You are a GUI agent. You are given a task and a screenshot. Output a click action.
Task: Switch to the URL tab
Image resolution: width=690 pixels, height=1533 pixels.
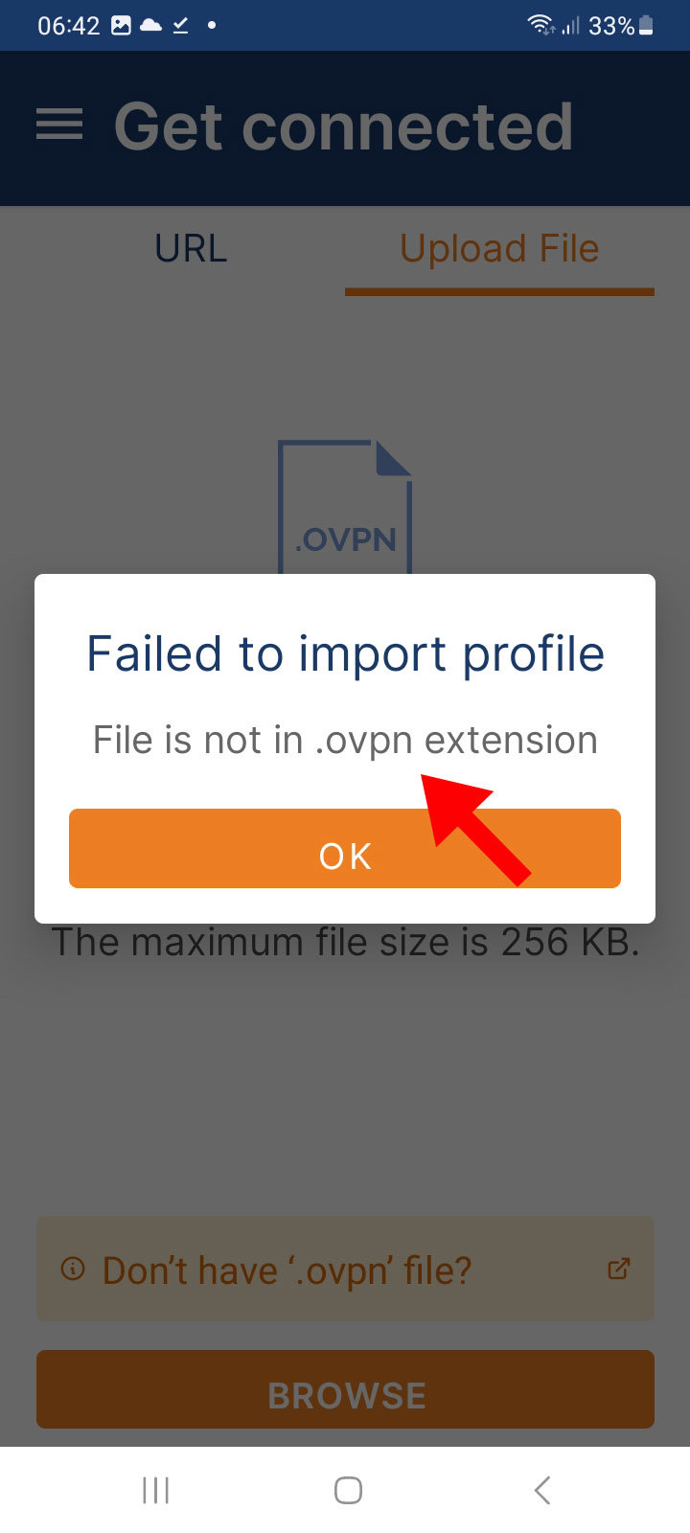[x=191, y=249]
